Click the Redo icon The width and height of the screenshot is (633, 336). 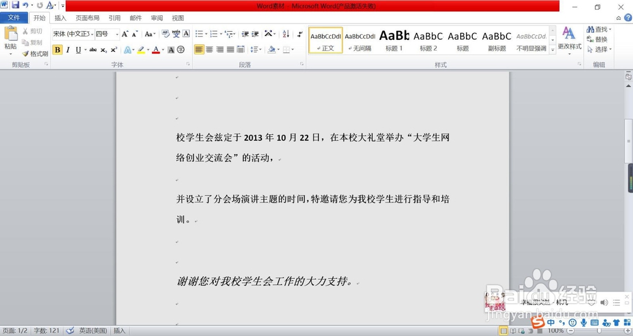[39, 5]
